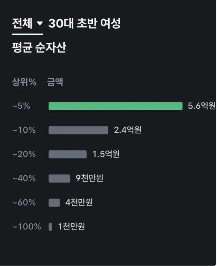Screen dimensions: 217x266
Task: Click the 1.5억원 amount label
Action: point(106,154)
